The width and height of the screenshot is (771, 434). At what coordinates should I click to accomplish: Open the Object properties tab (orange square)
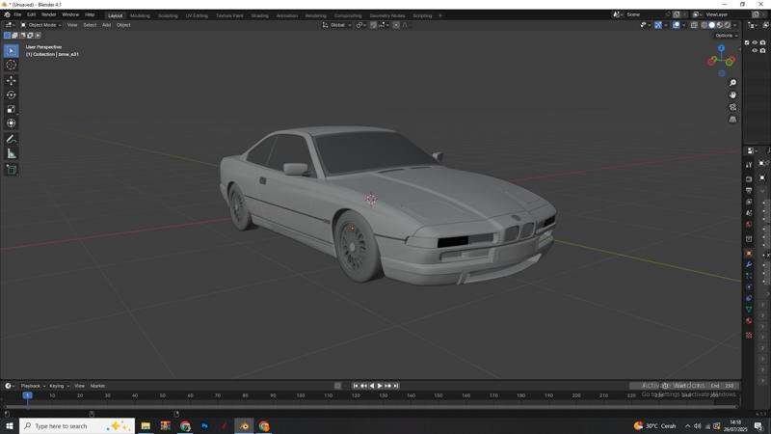tap(749, 253)
